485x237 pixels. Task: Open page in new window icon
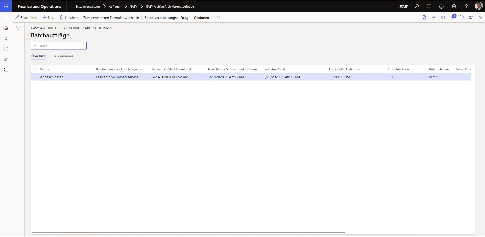point(471,18)
